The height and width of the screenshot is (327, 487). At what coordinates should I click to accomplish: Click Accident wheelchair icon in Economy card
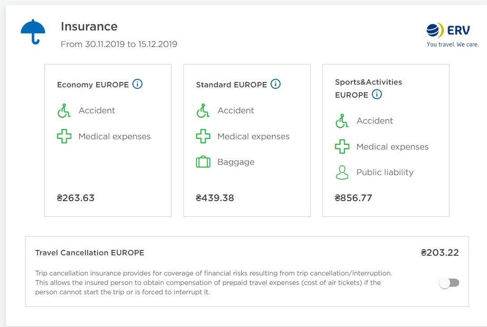[x=64, y=111]
